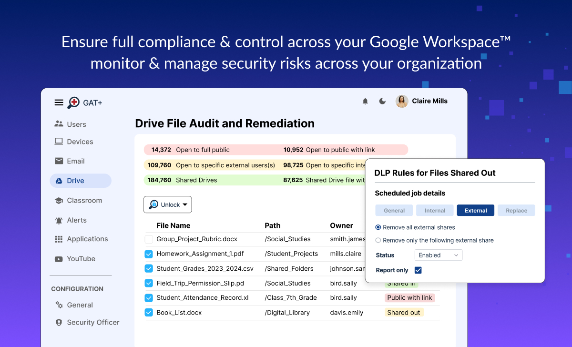Toggle dark mode moon icon
The image size is (572, 347).
point(382,101)
